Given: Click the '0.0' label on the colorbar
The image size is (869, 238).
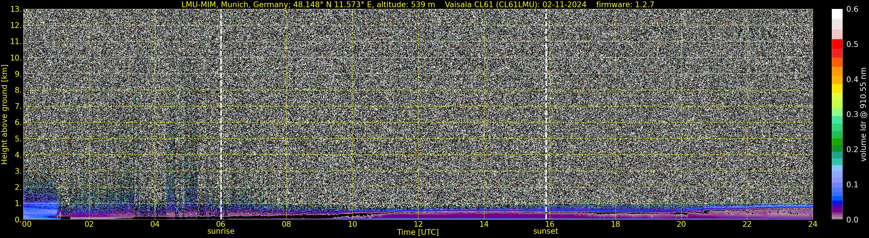Looking at the screenshot, I should pyautogui.click(x=853, y=220).
